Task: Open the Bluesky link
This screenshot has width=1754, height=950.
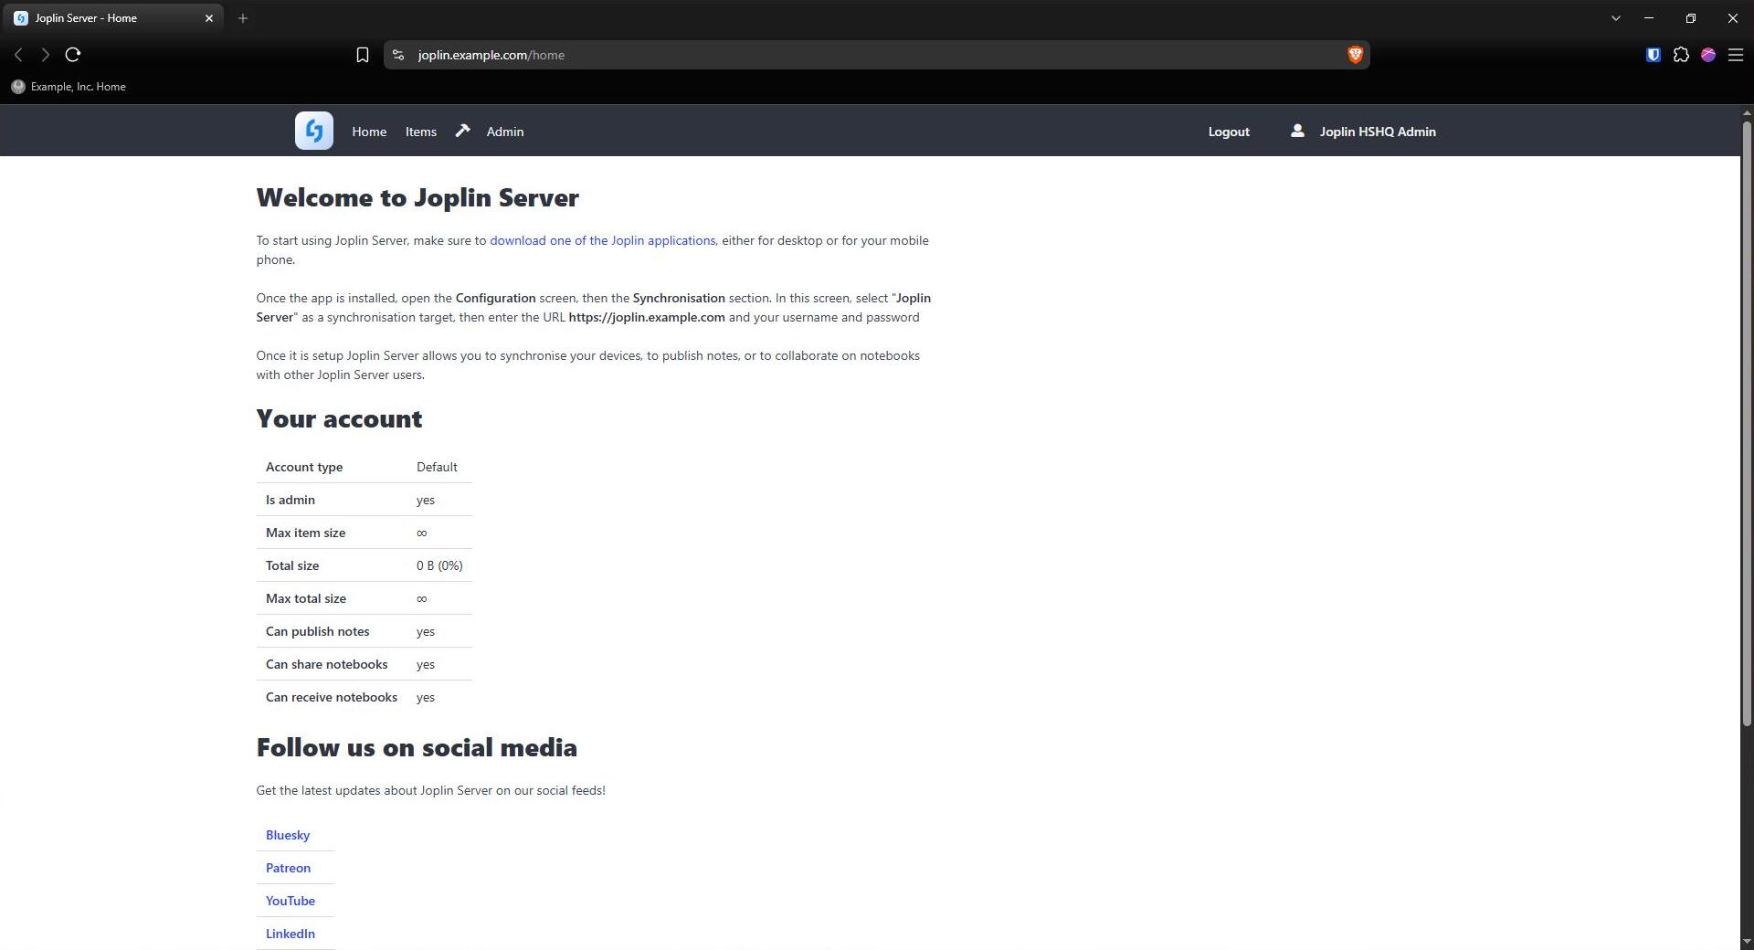Action: [x=288, y=835]
